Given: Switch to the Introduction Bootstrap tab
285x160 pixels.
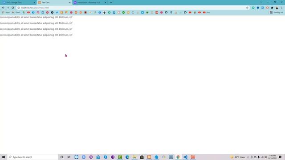Looking at the screenshot, I should [x=90, y=3].
